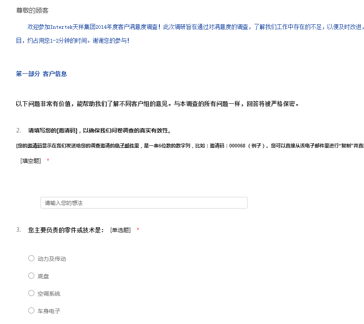Click the underlined 电子邮件里 hint text
This screenshot has width=364, height=324.
tap(127, 146)
